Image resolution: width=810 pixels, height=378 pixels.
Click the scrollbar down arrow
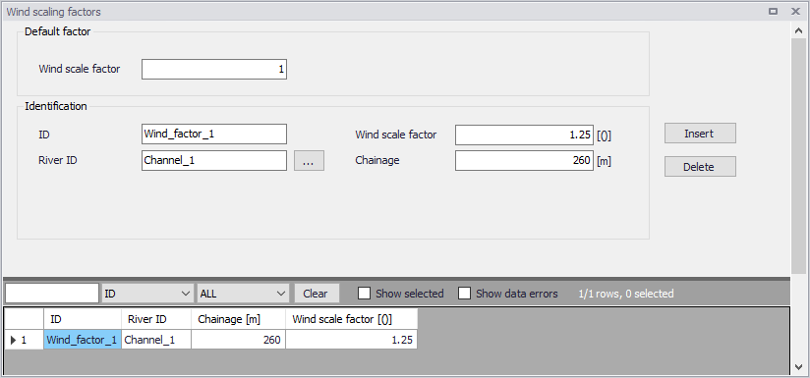(x=798, y=367)
